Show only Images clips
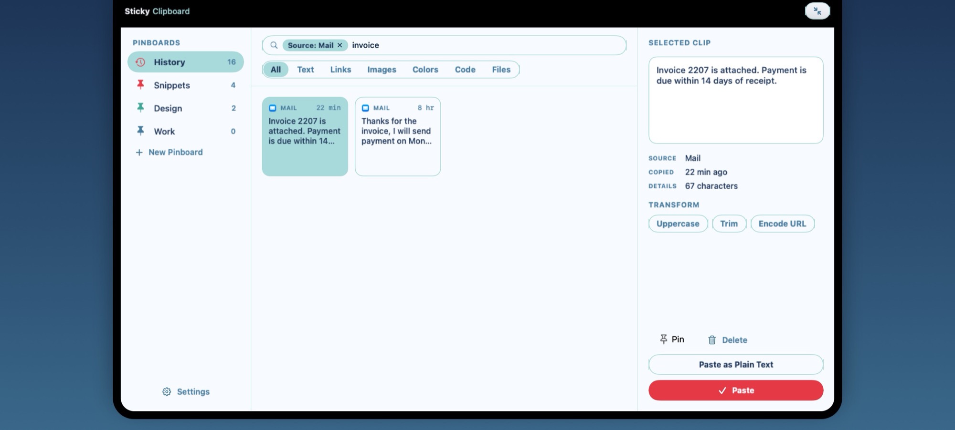This screenshot has height=430, width=955. coord(382,70)
